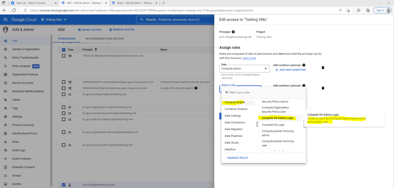The height and width of the screenshot is (188, 394).
Task: Click the Principal help question mark
Action: tap(233, 32)
